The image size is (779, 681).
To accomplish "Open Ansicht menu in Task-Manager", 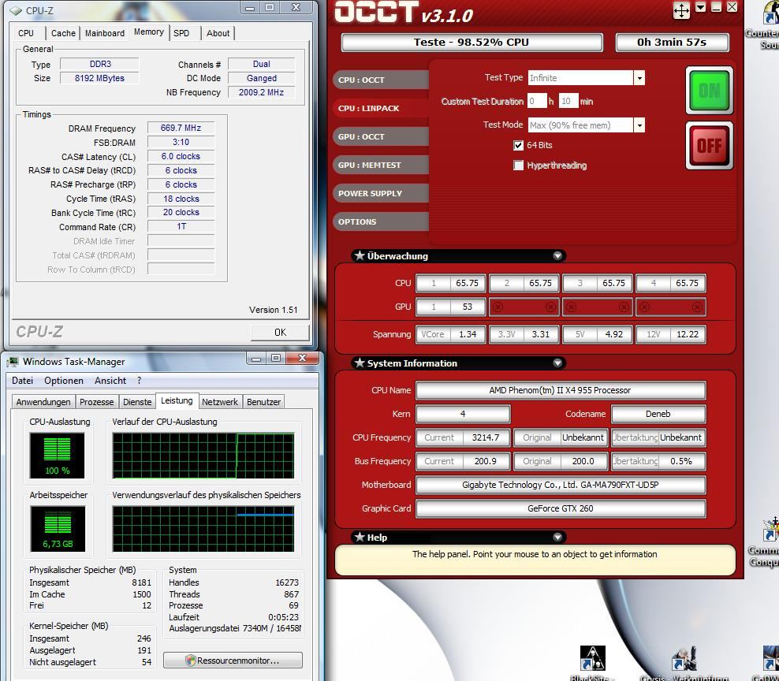I will click(x=110, y=381).
